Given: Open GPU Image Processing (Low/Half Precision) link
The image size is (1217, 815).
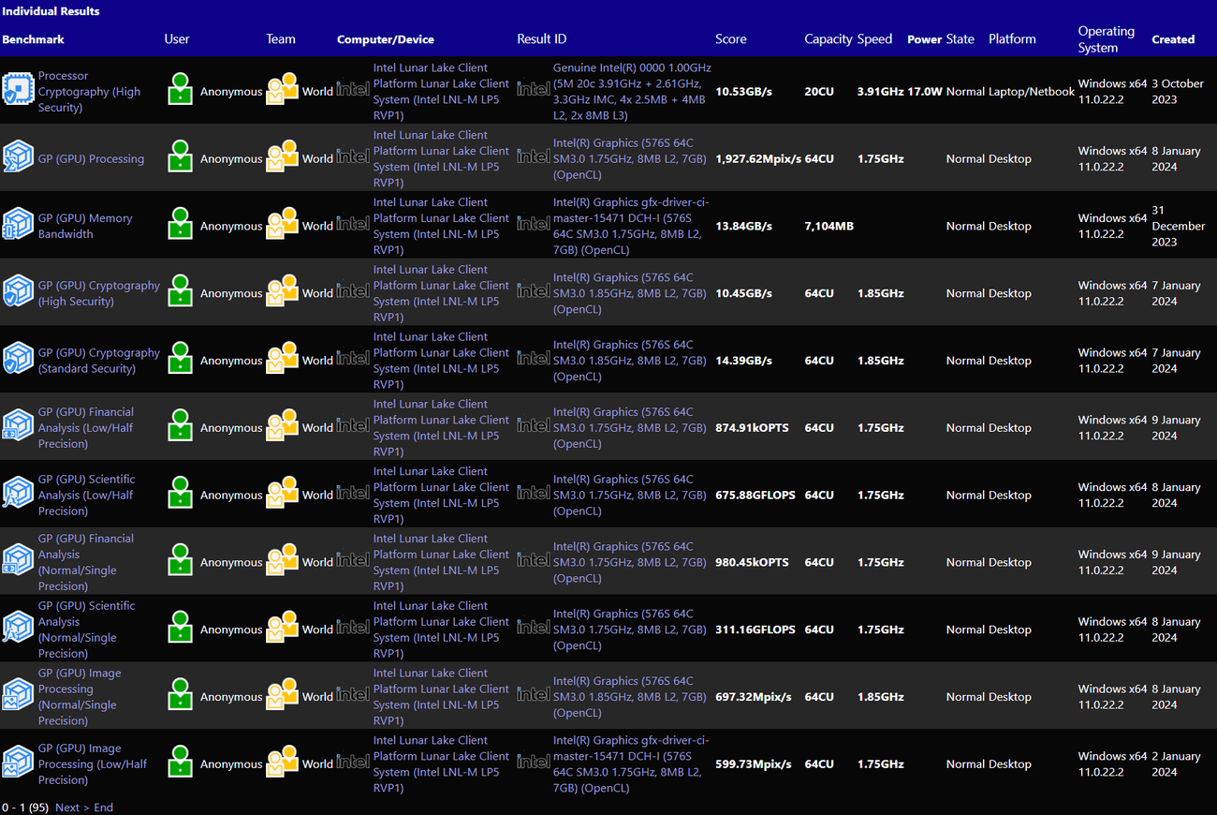Looking at the screenshot, I should pos(92,763).
